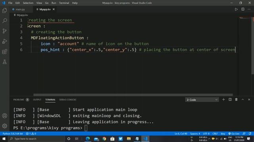The image size is (254, 142).
Task: Maximize the panel with up chevron
Action: tap(242, 99)
